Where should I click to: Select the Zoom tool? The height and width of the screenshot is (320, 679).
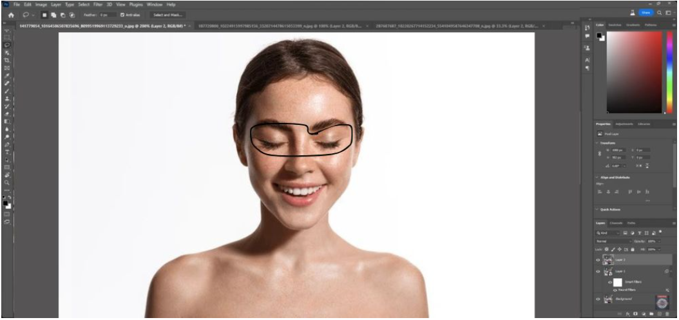click(7, 182)
